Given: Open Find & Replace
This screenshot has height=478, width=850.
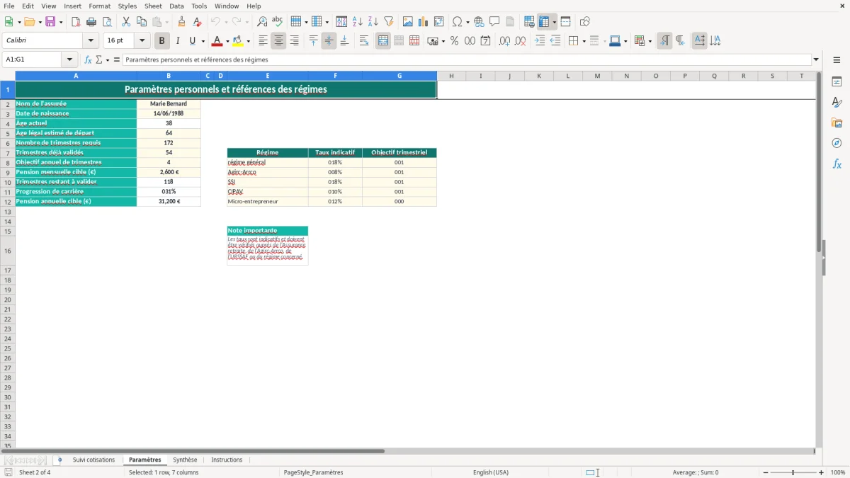Looking at the screenshot, I should pos(262,22).
